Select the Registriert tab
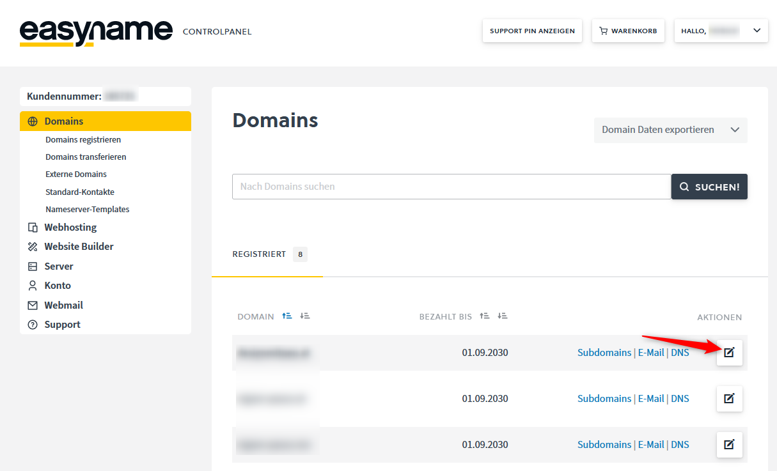This screenshot has height=471, width=777. coord(267,254)
